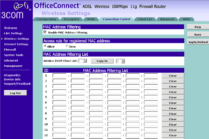Click the Help button
209x139 pixels.
pyautogui.click(x=198, y=27)
